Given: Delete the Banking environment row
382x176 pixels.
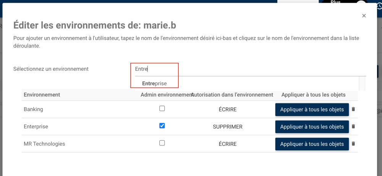Looking at the screenshot, I should [353, 109].
